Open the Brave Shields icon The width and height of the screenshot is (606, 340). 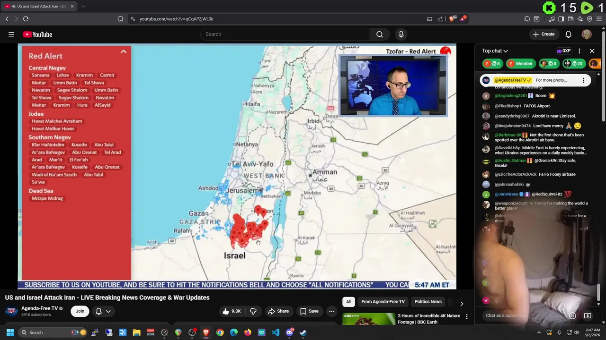452,19
